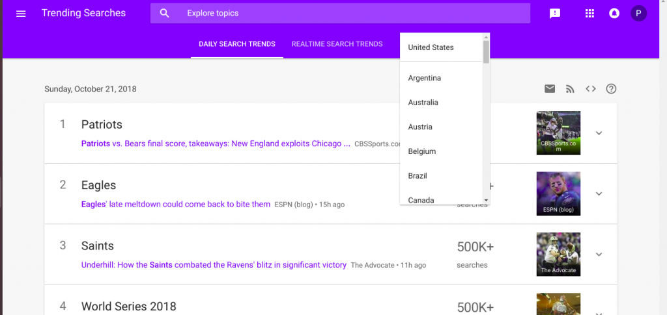Click the ESPN (blog) 15h ago source text
This screenshot has height=315, width=667.
309,205
